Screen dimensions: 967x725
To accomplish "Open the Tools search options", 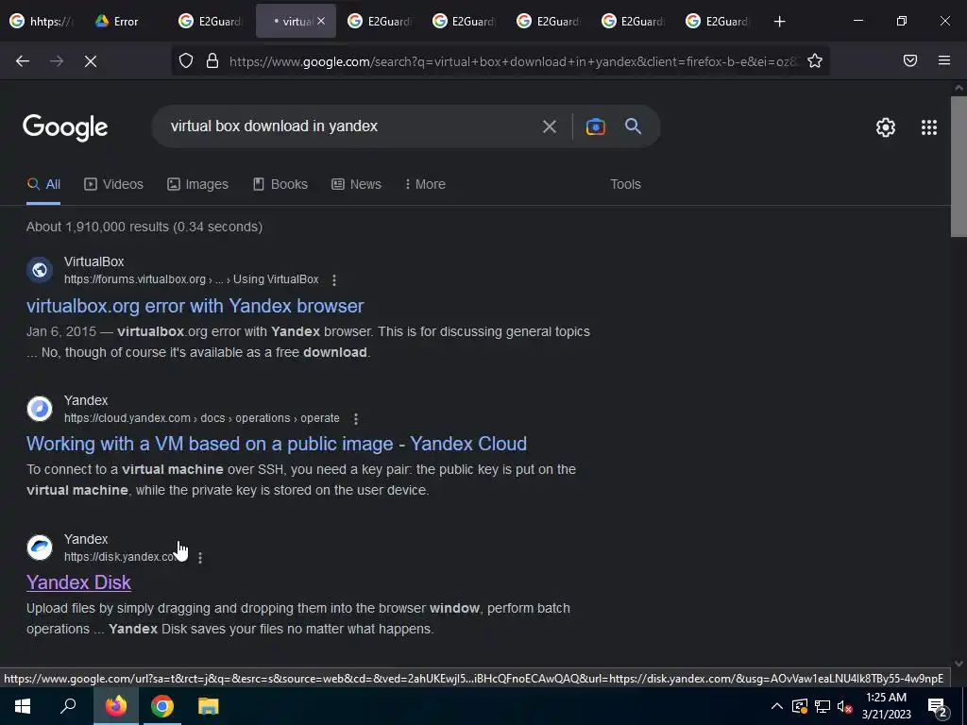I will (625, 184).
